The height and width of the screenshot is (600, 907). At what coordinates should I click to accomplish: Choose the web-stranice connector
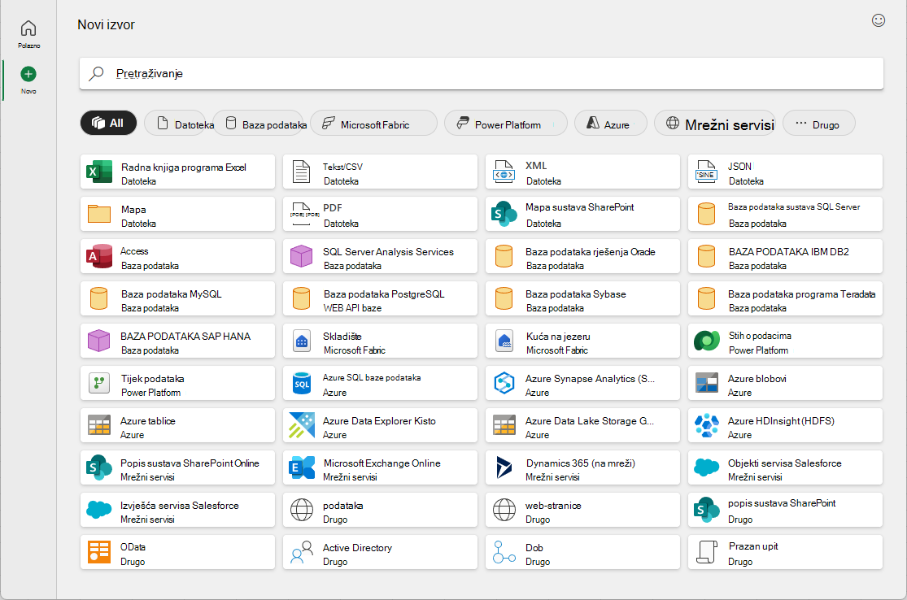pyautogui.click(x=583, y=510)
